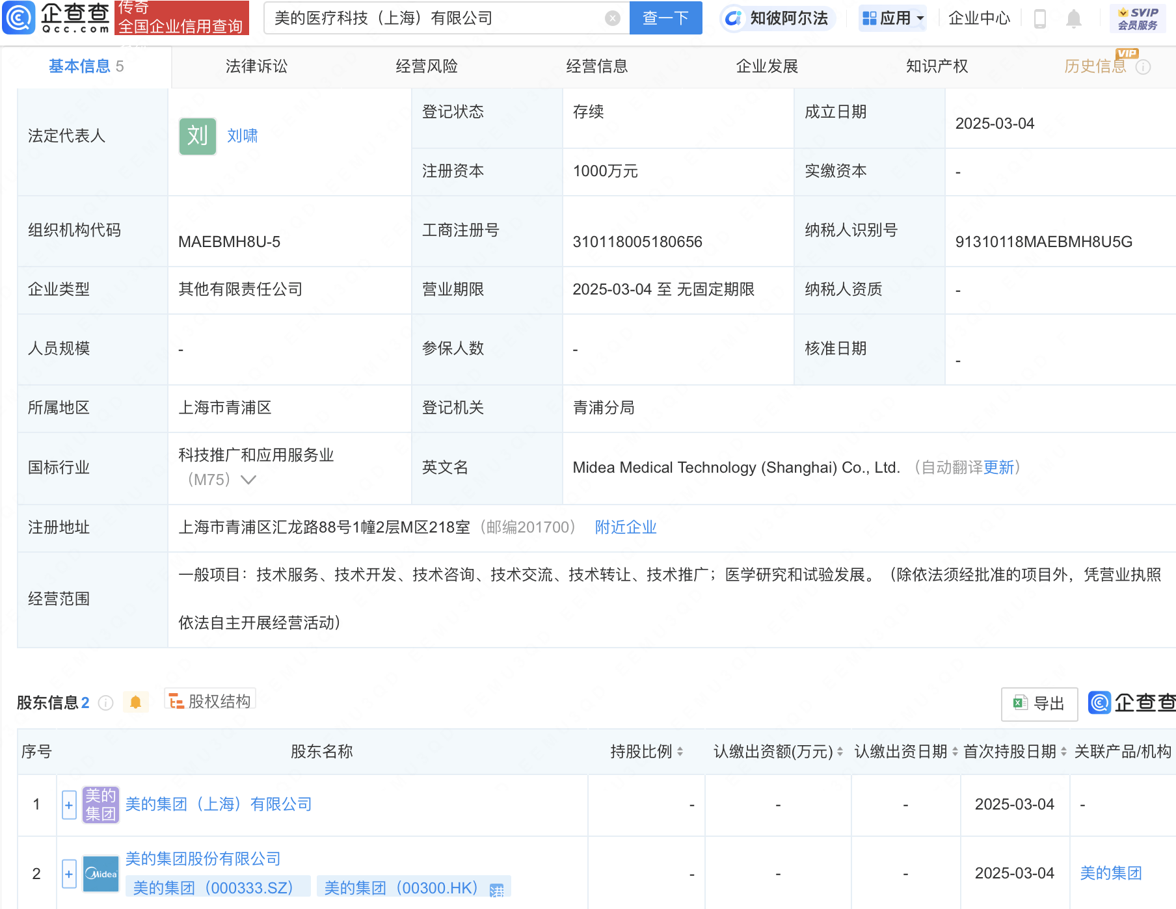This screenshot has height=909, width=1176.
Task: Open the 应用 dropdown menu
Action: [x=892, y=18]
